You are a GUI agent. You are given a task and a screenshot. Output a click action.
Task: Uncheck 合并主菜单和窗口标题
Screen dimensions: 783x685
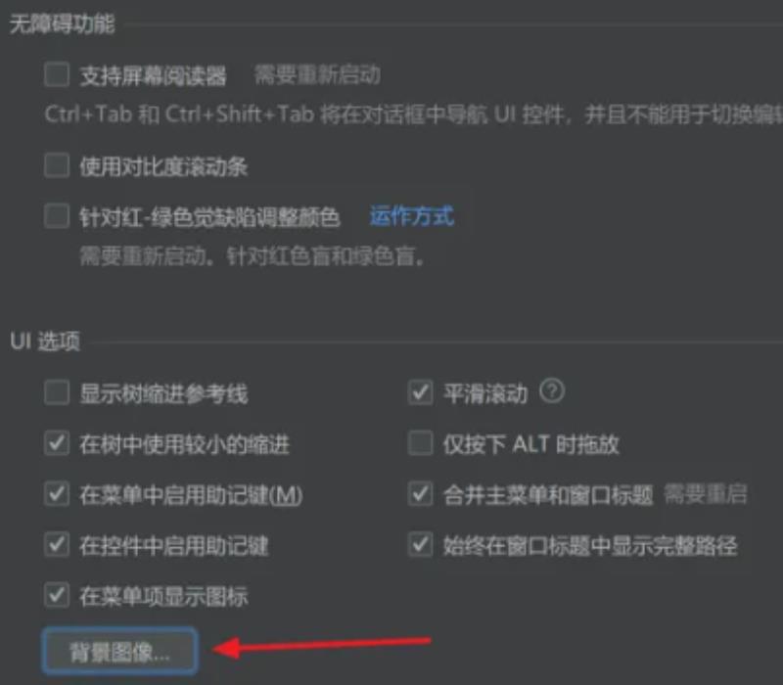421,494
